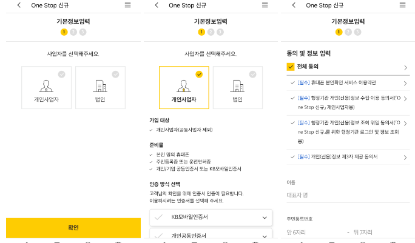Screen dimensions: 415x243
Task: Click step 2 indicator on middle screen
Action: (211, 32)
